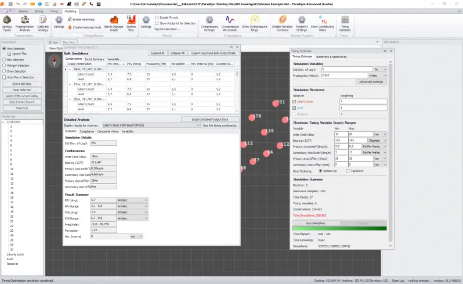Switch to the Receivers & Seedwaves tab
This screenshot has width=463, height=284.
click(x=331, y=56)
